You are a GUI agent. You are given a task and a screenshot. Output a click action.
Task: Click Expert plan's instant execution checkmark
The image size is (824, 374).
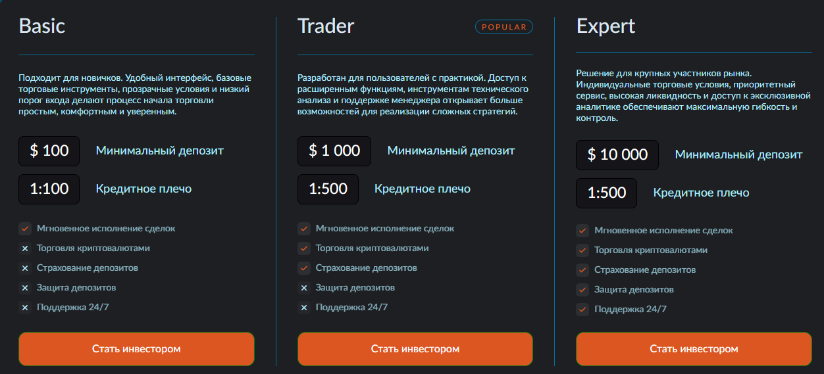[x=582, y=231]
